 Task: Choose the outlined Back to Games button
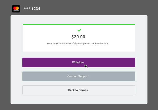[x=79, y=90]
